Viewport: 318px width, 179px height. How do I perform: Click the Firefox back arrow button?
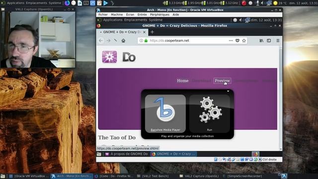(101, 41)
